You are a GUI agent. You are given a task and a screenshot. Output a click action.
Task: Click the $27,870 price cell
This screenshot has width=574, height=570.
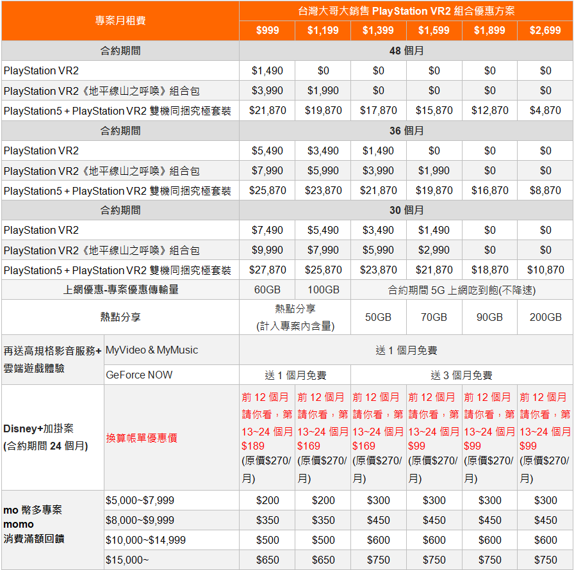pos(267,270)
